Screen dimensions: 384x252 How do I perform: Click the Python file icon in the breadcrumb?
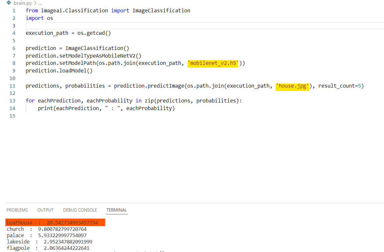[x=8, y=3]
